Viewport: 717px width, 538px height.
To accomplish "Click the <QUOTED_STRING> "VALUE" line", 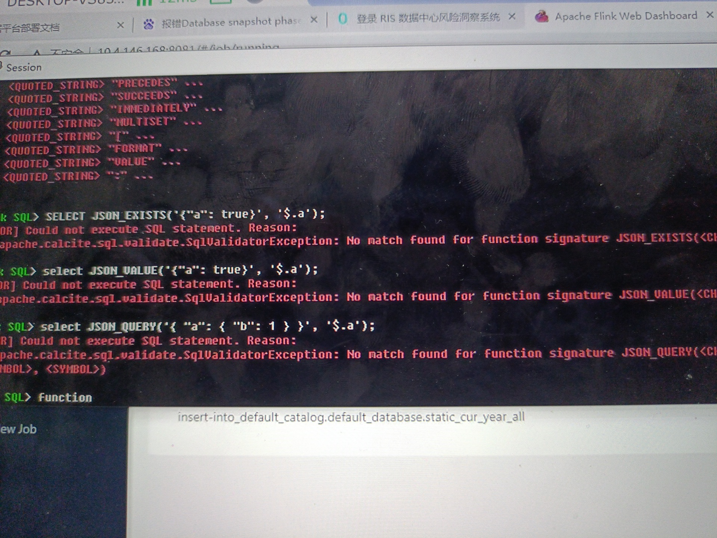I will (x=92, y=163).
